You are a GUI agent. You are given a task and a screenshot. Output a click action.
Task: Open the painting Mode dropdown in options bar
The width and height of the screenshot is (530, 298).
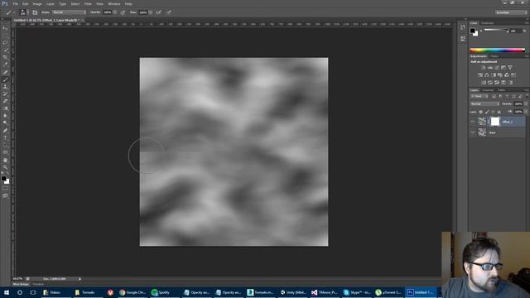pos(70,12)
